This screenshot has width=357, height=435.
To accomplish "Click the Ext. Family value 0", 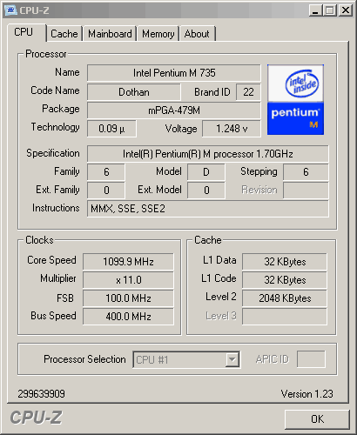I will [106, 191].
